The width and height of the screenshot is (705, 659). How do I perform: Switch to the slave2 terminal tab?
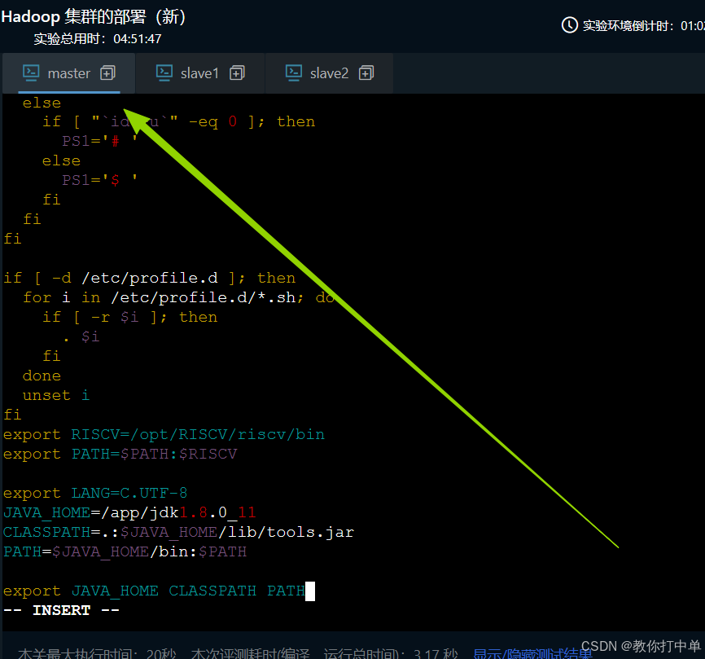click(329, 73)
